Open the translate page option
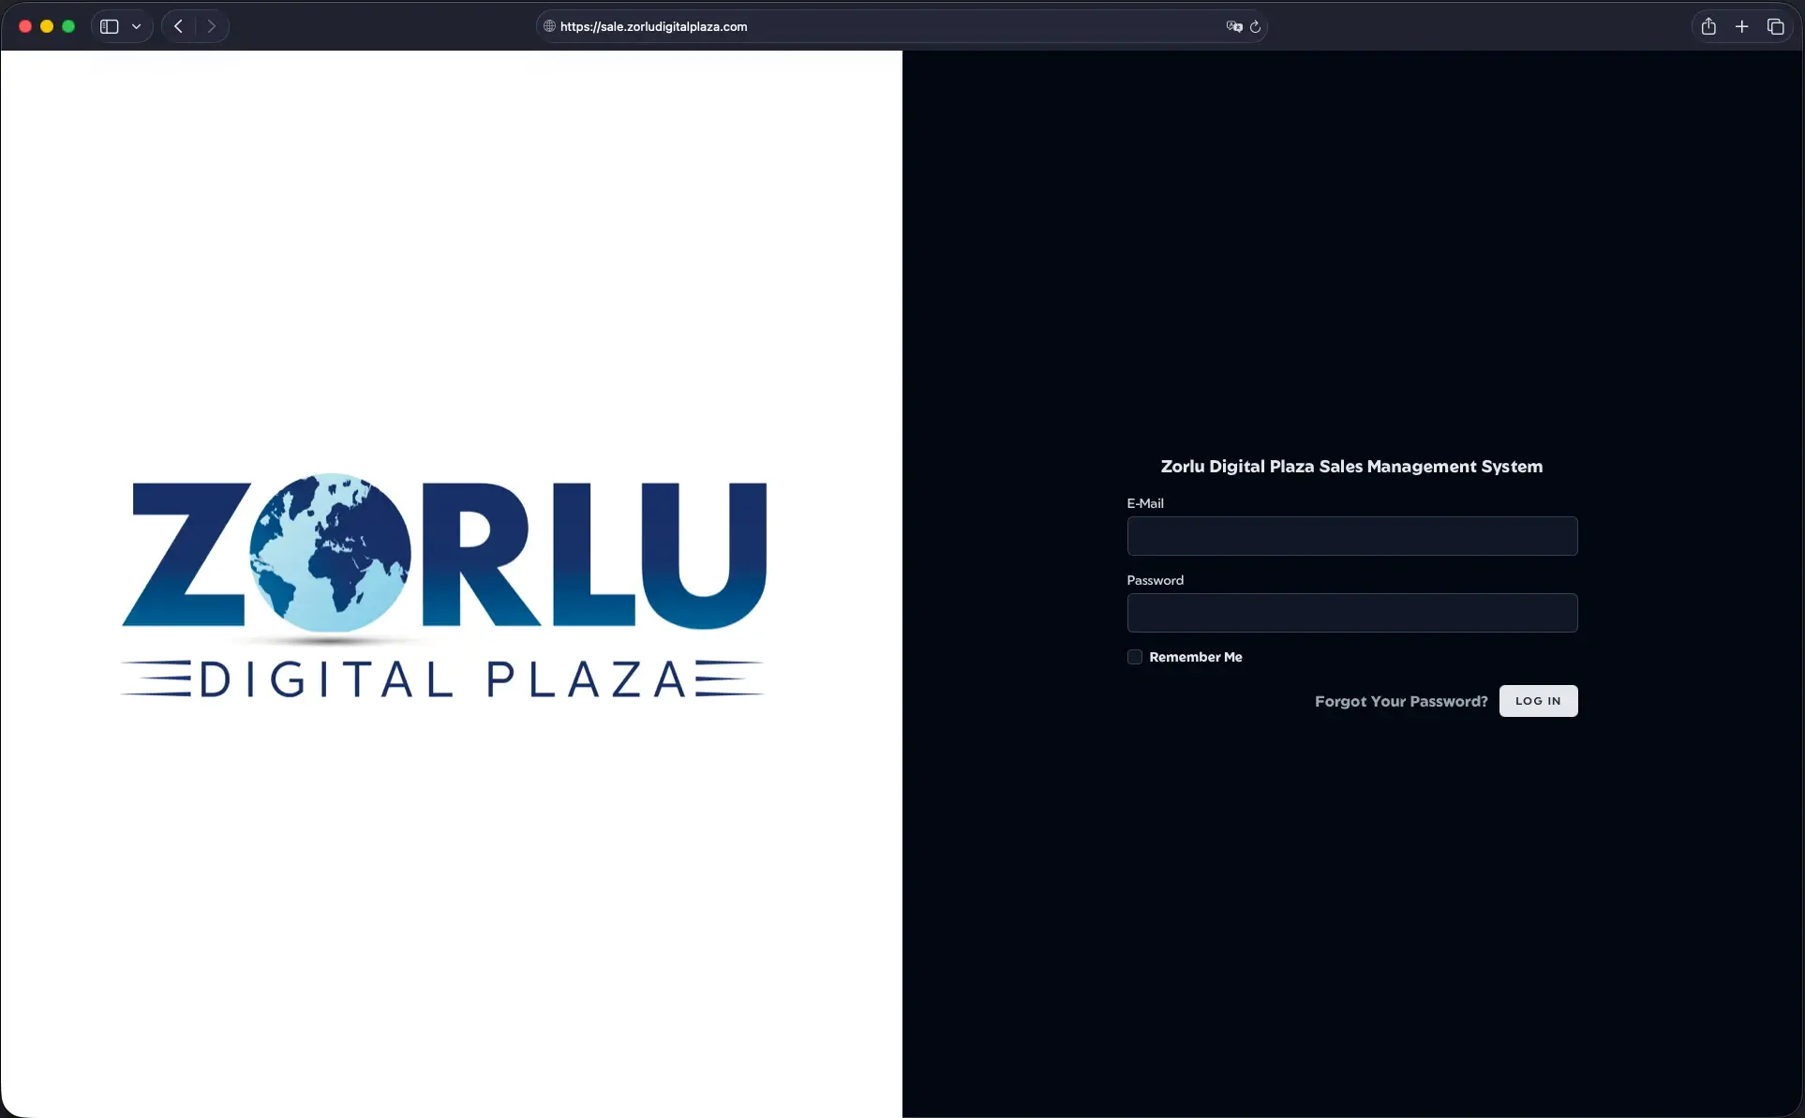This screenshot has height=1118, width=1805. coord(1233,26)
